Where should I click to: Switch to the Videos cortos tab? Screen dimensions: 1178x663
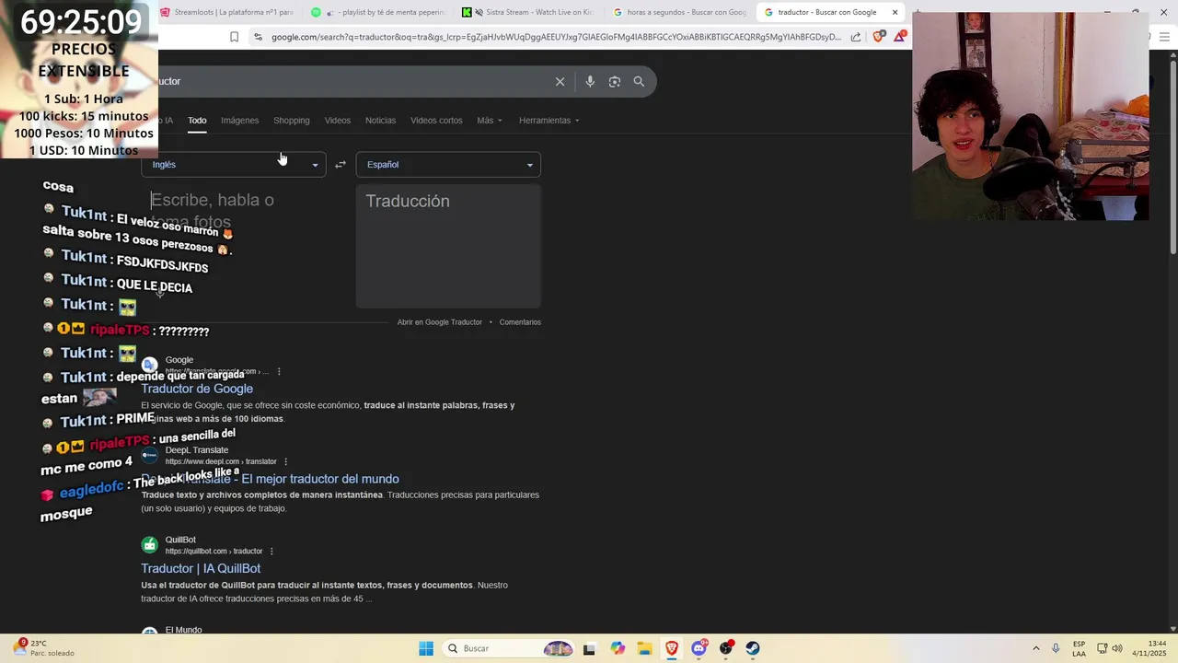[436, 121]
